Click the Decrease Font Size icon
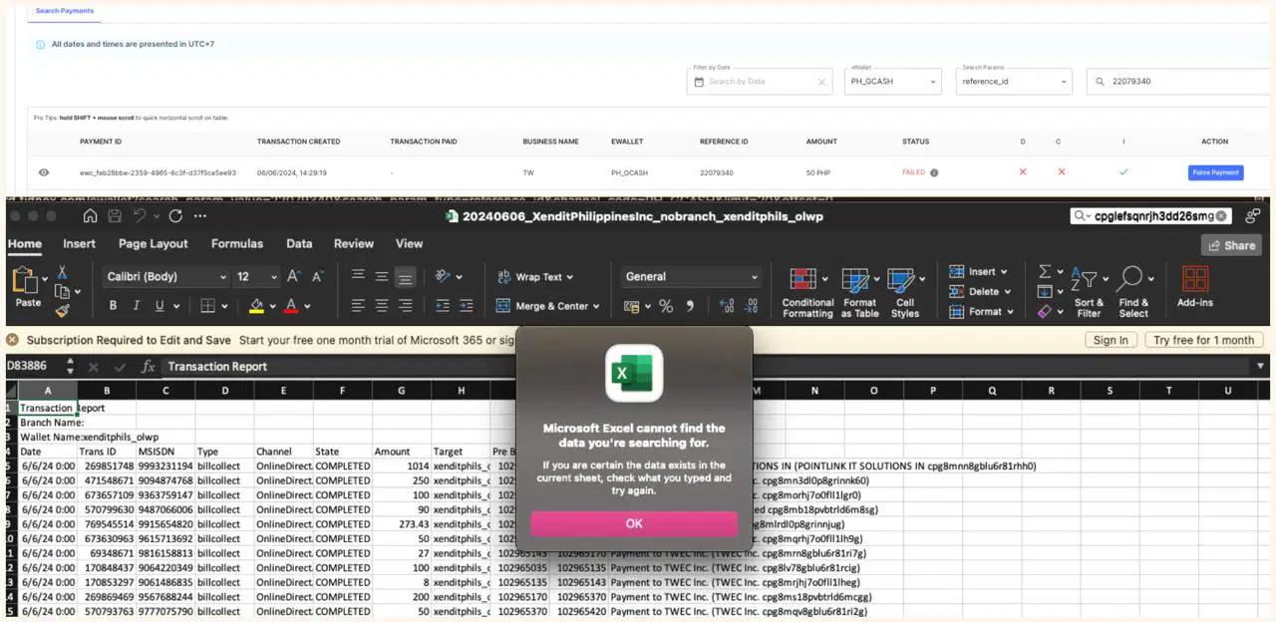The height and width of the screenshot is (622, 1276). pos(319,276)
